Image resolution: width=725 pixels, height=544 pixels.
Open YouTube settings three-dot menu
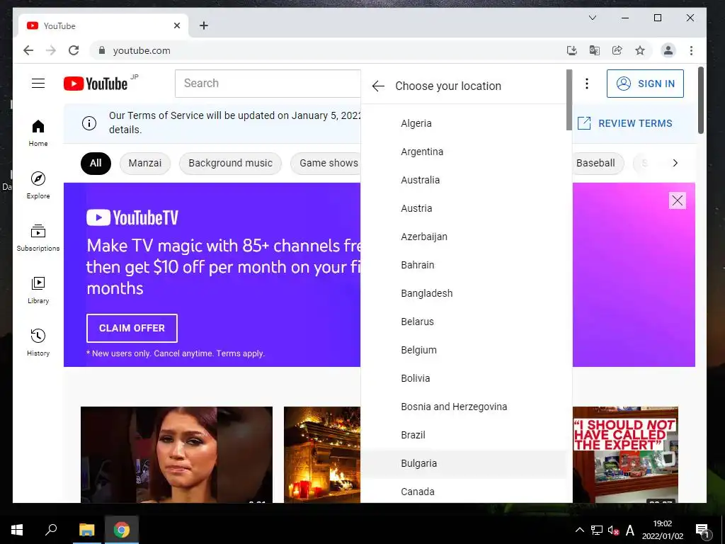587,84
